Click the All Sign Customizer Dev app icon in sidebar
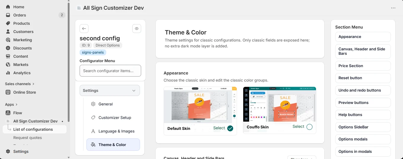403x159 pixels. tap(8, 121)
